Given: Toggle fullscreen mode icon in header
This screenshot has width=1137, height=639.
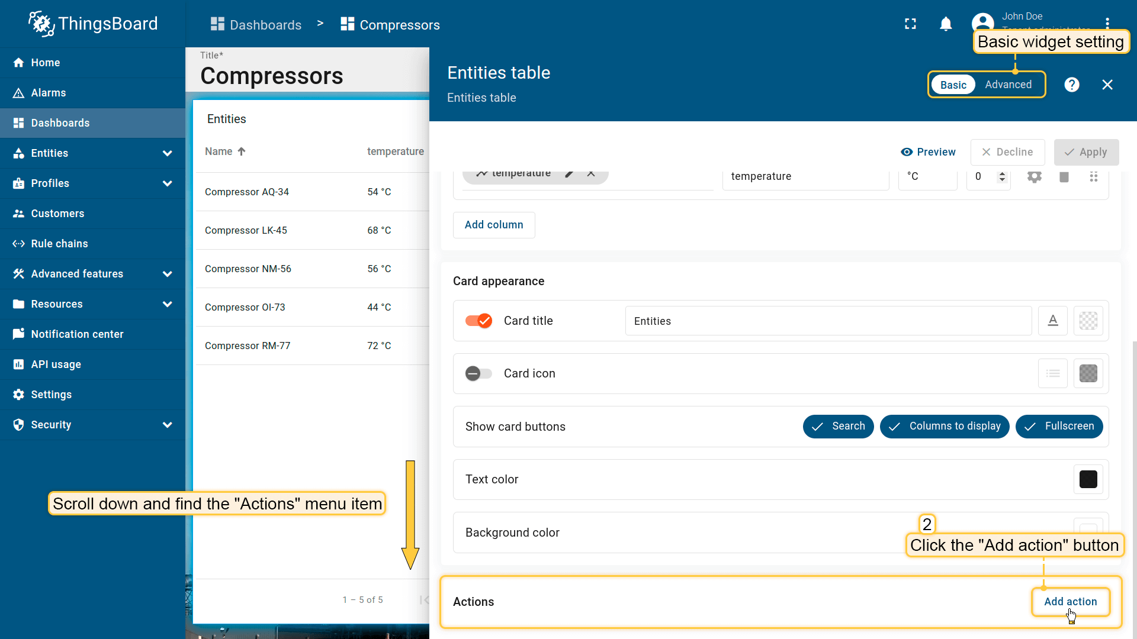Looking at the screenshot, I should point(910,24).
